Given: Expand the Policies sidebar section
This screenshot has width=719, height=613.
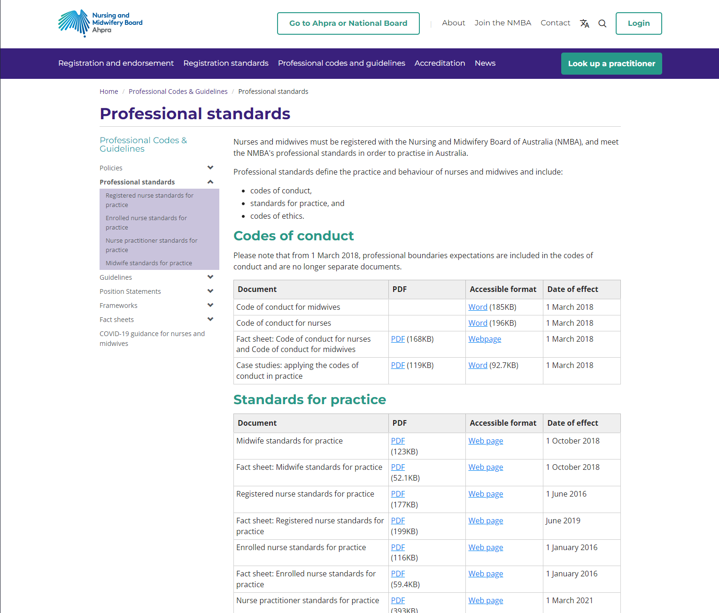Looking at the screenshot, I should [x=210, y=168].
